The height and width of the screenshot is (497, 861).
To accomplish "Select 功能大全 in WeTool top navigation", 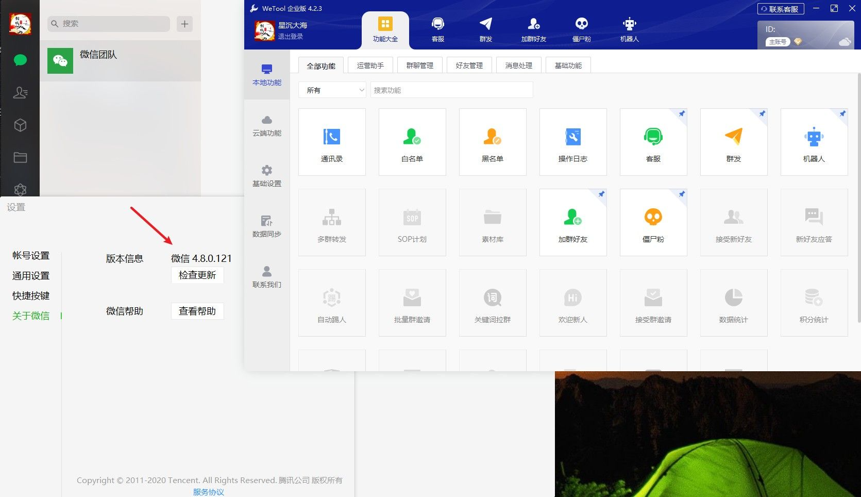I will 385,30.
